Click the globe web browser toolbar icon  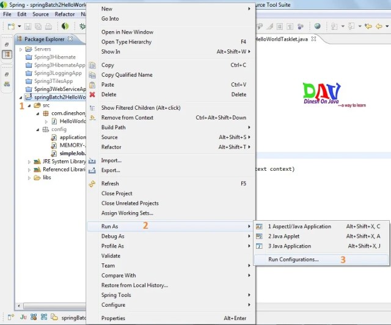coord(317,26)
